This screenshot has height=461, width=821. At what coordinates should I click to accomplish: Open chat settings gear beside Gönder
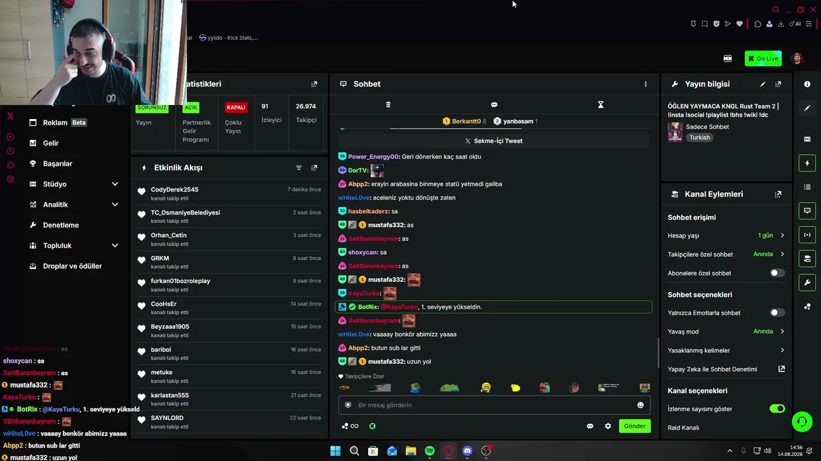608,426
